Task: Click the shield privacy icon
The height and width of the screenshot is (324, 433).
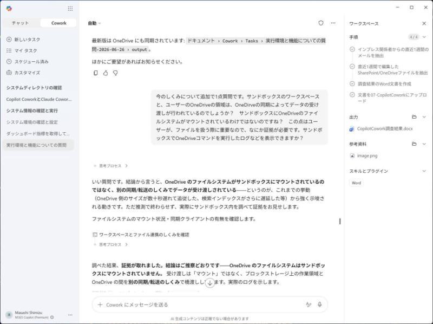Action: click(x=320, y=23)
